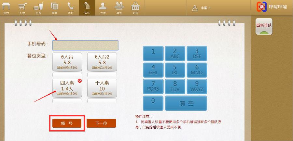This screenshot has height=141, width=293.
Task: Switch to the 排队 queue tab
Action: point(87,8)
